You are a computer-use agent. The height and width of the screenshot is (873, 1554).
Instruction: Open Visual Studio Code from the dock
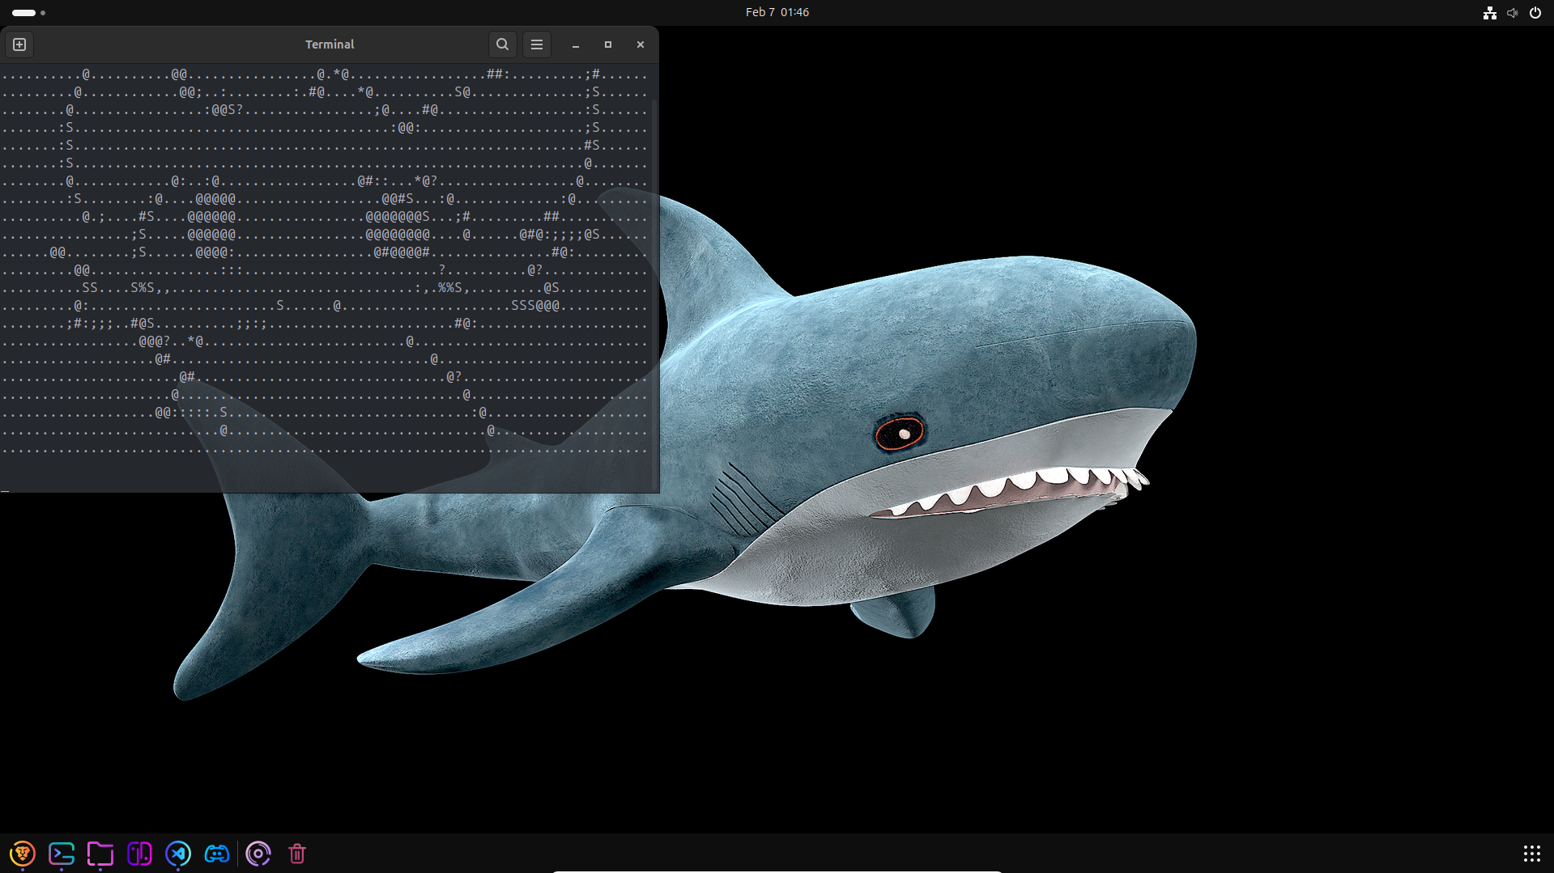[178, 854]
